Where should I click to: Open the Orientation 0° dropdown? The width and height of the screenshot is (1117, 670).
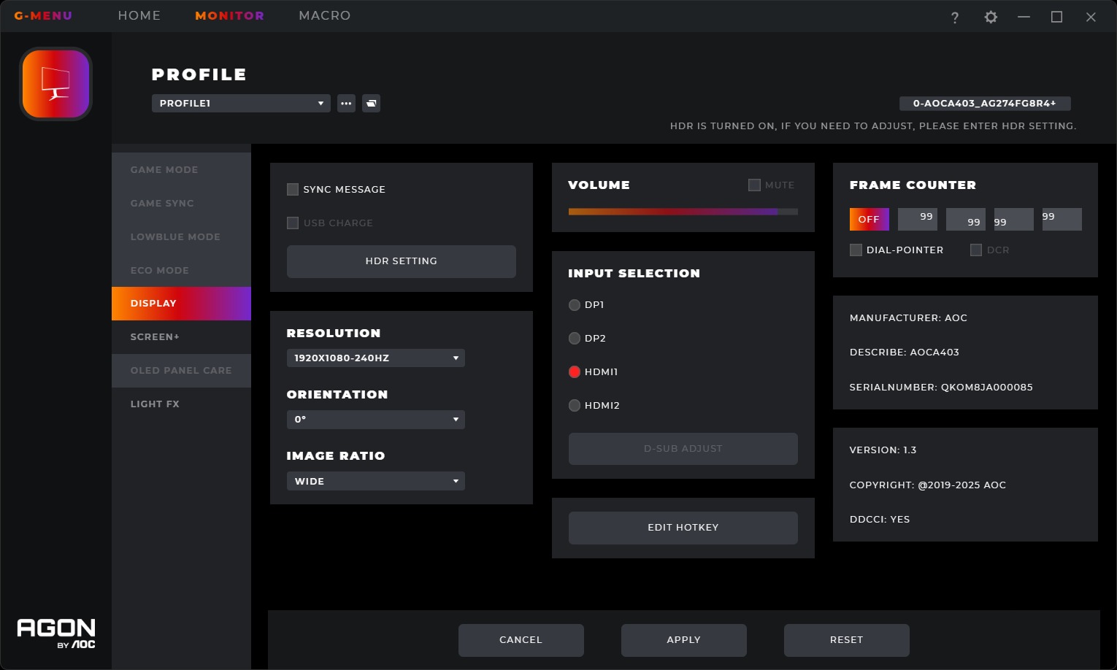(x=376, y=419)
